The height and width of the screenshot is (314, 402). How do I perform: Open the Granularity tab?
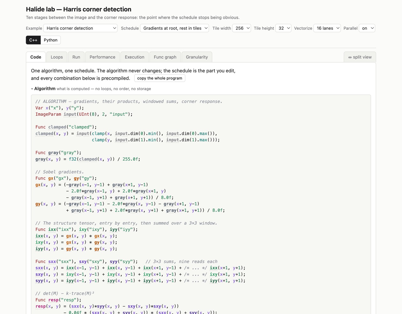(x=197, y=57)
